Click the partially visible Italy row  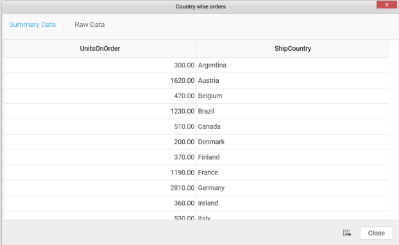tap(196, 215)
